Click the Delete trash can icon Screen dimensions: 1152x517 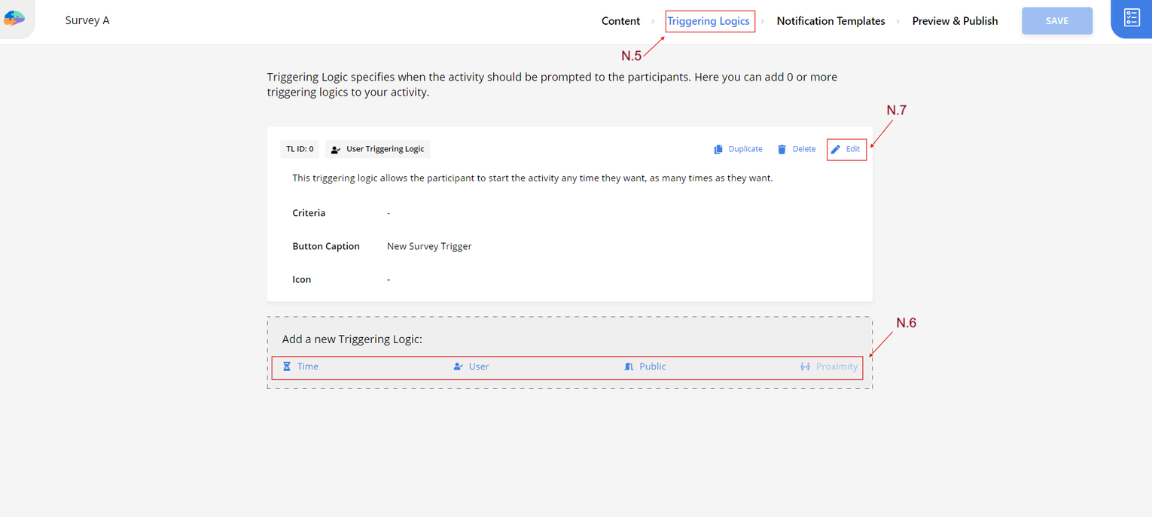(x=782, y=149)
